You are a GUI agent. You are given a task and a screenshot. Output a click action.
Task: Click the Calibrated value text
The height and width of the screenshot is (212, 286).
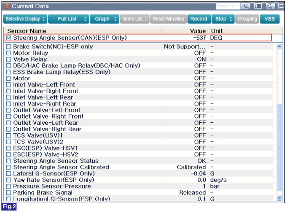coord(191,167)
